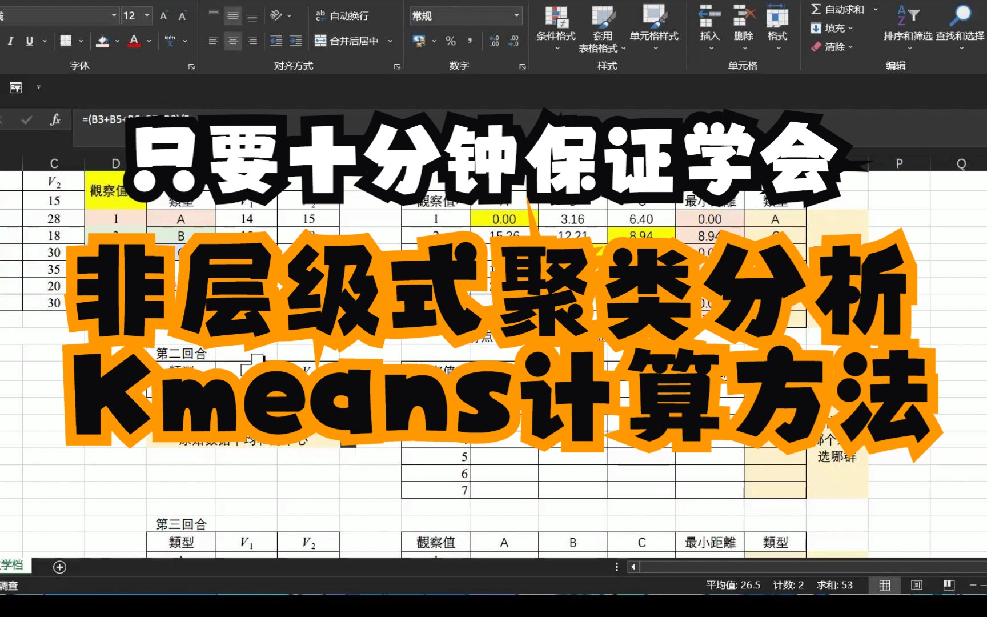Enable 自动换行 wrap text
987x617 pixels.
342,16
